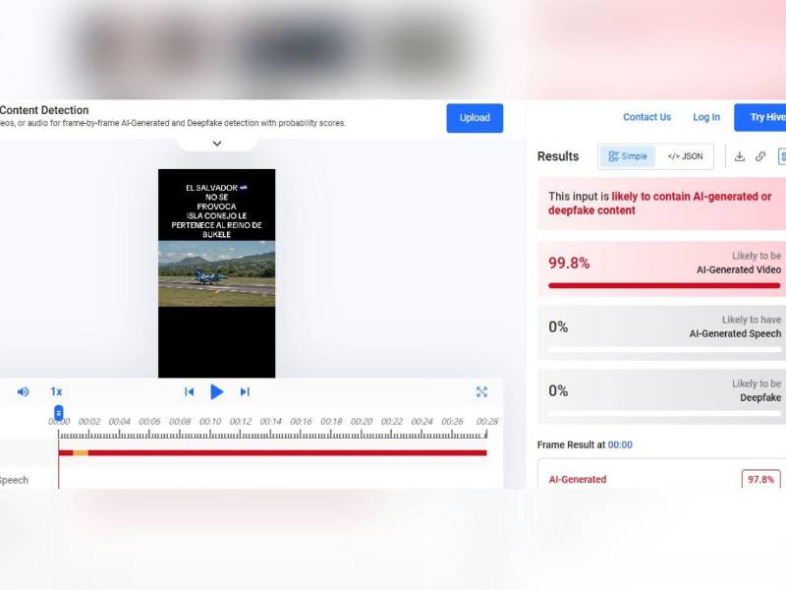Viewport: 786px width, 590px height.
Task: Skip to previous frame icon
Action: 189,391
